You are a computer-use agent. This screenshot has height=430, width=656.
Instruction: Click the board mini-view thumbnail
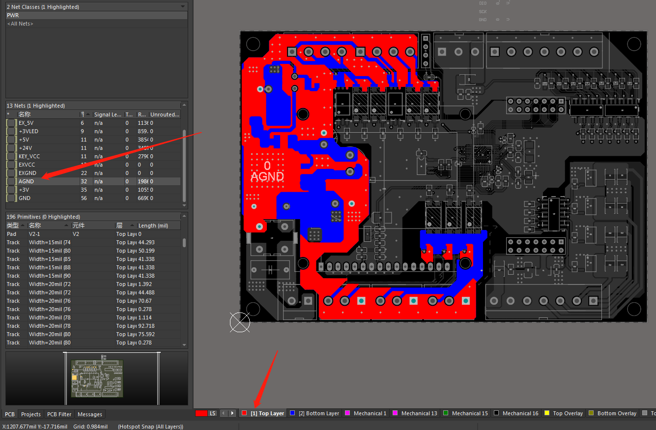[x=97, y=378]
